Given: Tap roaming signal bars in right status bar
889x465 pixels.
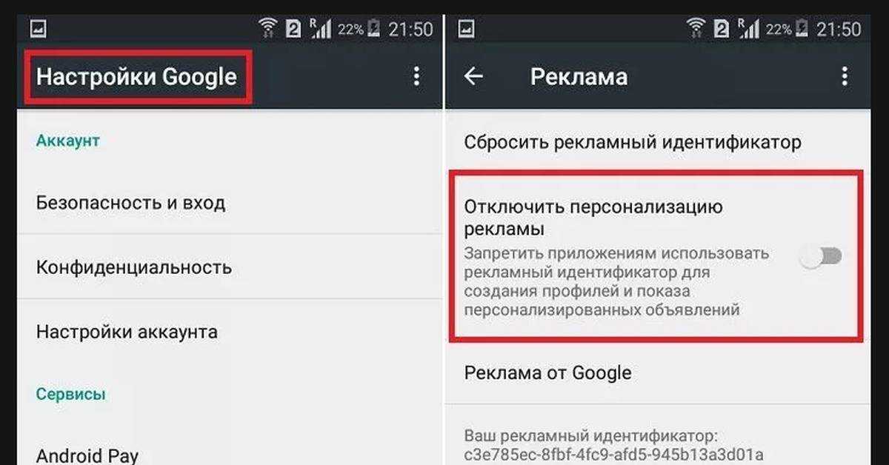Looking at the screenshot, I should click(748, 29).
